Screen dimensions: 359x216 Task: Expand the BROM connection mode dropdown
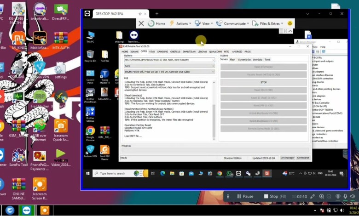tap(169, 72)
